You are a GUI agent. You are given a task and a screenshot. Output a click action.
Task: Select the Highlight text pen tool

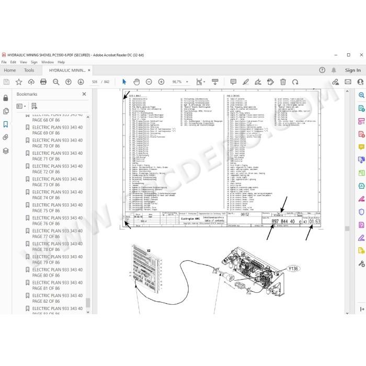click(246, 82)
